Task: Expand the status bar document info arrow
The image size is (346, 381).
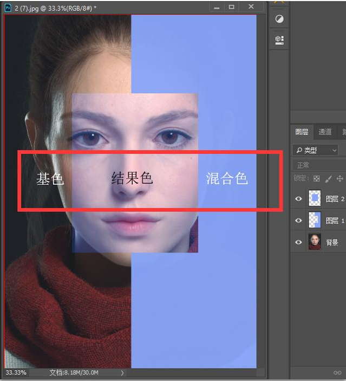Action: point(122,373)
